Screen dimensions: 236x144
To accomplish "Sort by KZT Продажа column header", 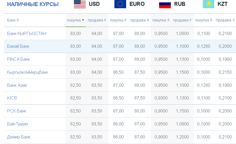I will [225, 20].
